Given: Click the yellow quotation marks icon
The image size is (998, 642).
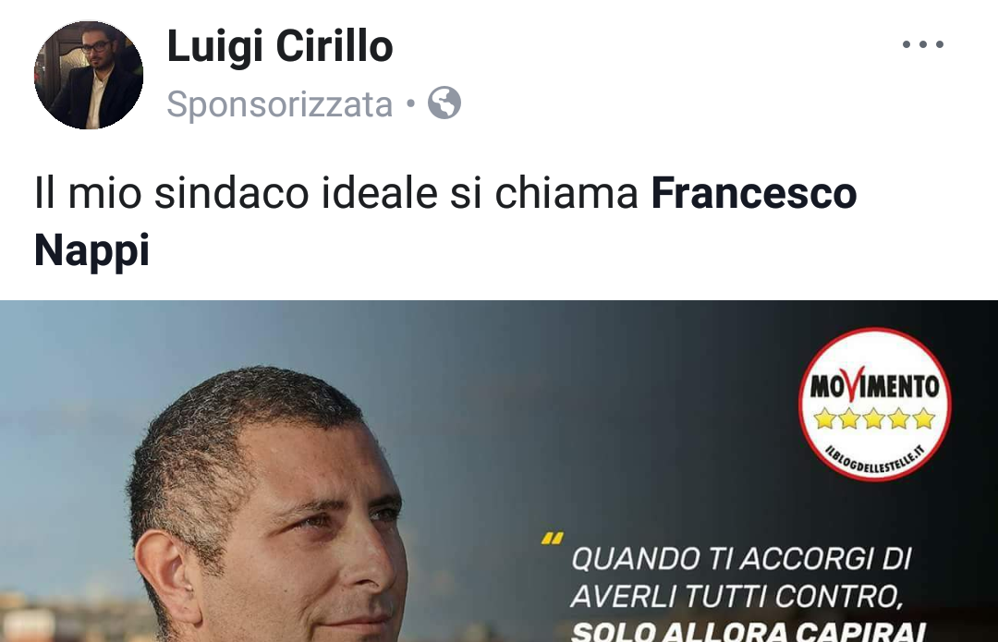Looking at the screenshot, I should (x=552, y=539).
